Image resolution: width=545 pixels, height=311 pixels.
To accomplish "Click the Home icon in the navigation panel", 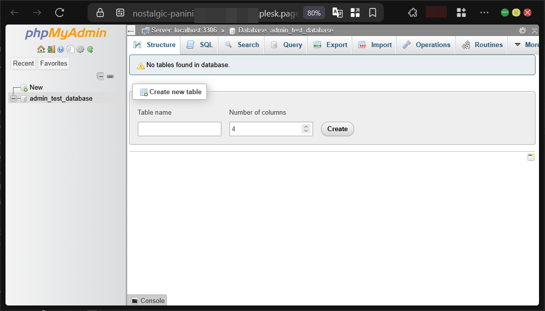I will (41, 49).
